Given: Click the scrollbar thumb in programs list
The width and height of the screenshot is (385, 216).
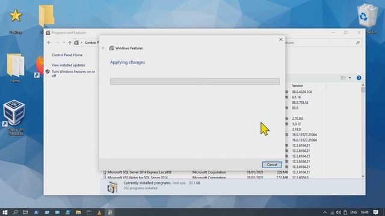Looking at the screenshot, I should pyautogui.click(x=363, y=89).
